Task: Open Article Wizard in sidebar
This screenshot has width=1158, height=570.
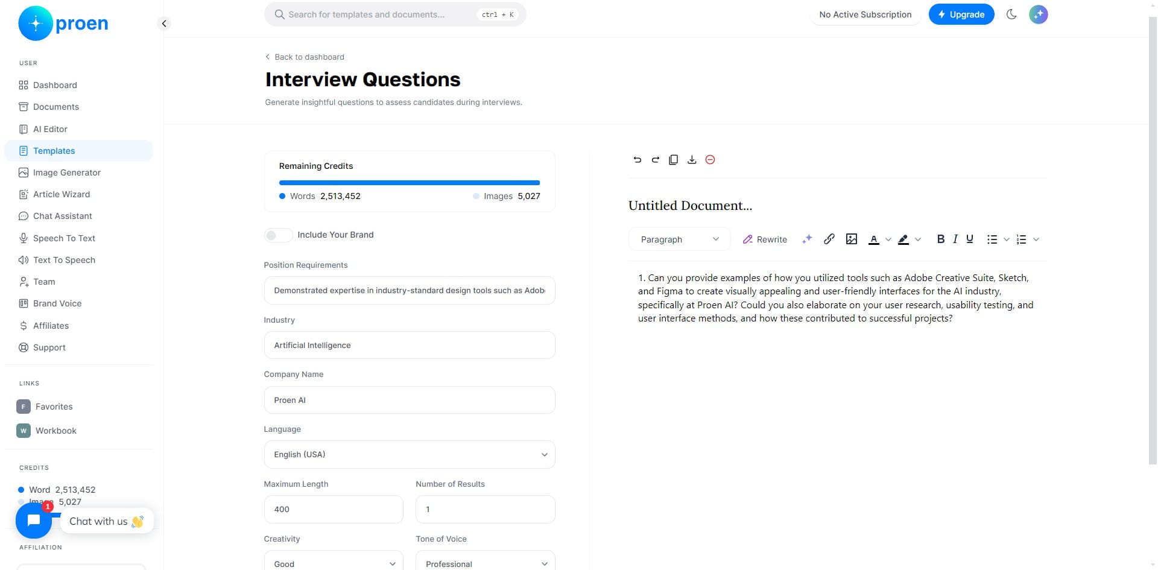Action: (78, 194)
